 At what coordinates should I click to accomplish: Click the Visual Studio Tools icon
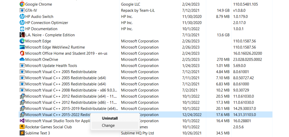22,121
